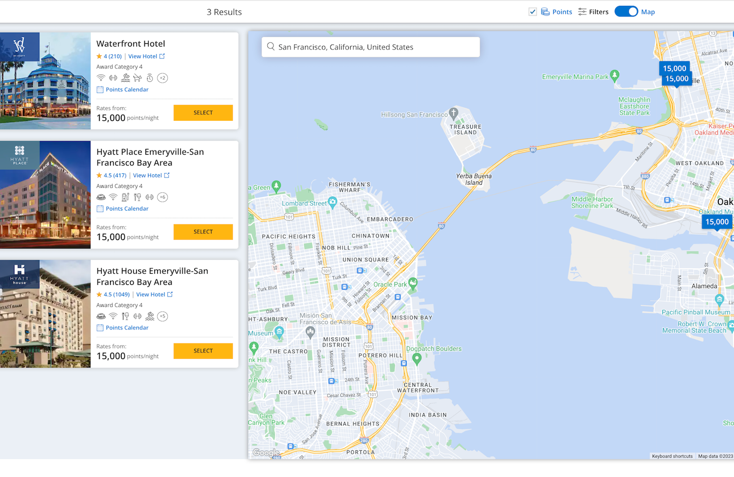Expand the +5 more amenities for Hyatt House
Viewport: 734px width, 477px height.
pos(162,316)
